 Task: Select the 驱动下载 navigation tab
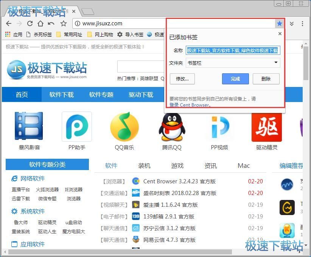[x=141, y=94]
